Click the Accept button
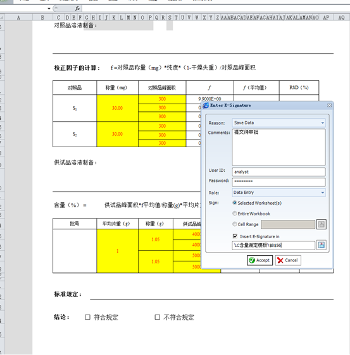This screenshot has width=350, height=355. coord(259,260)
